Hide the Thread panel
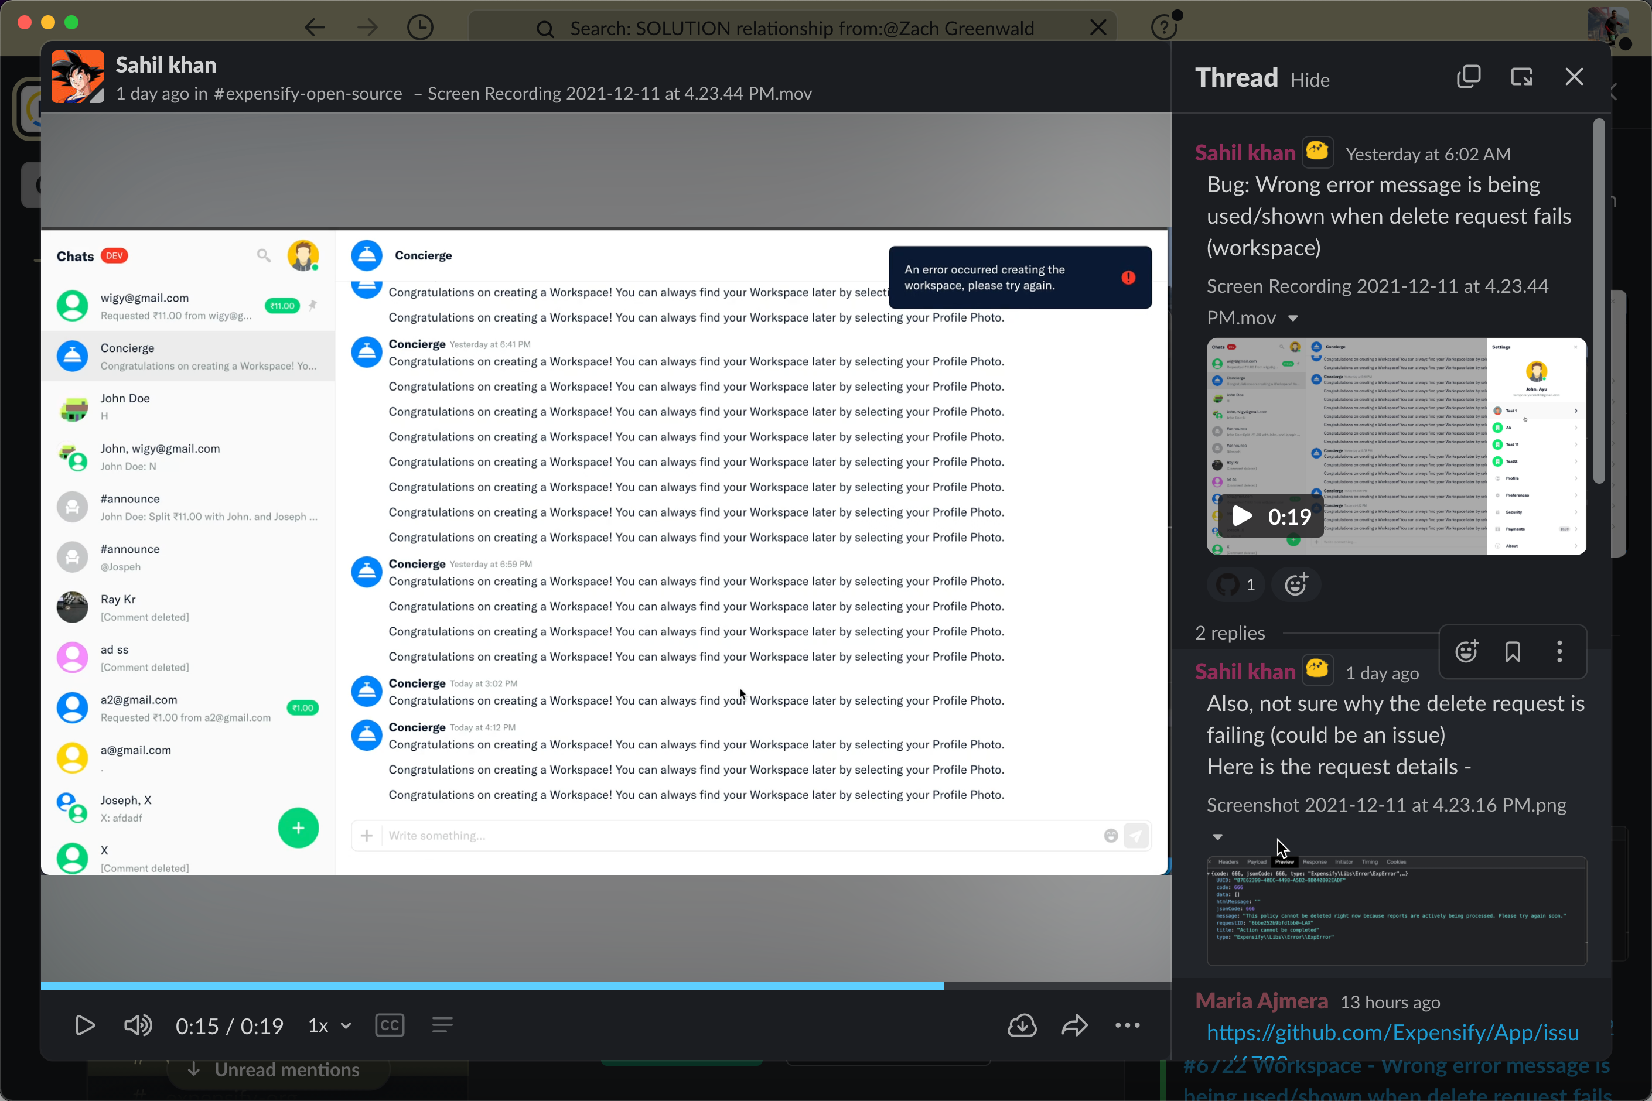This screenshot has height=1101, width=1652. (1309, 80)
